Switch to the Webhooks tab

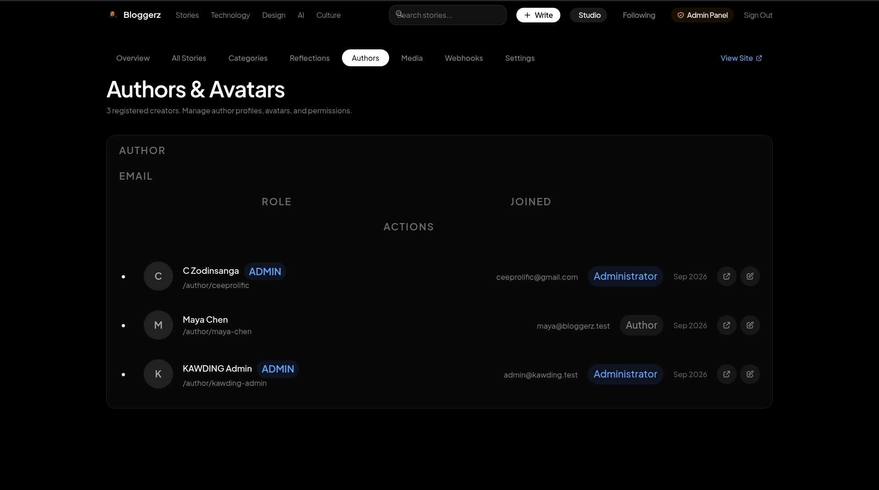pyautogui.click(x=464, y=58)
